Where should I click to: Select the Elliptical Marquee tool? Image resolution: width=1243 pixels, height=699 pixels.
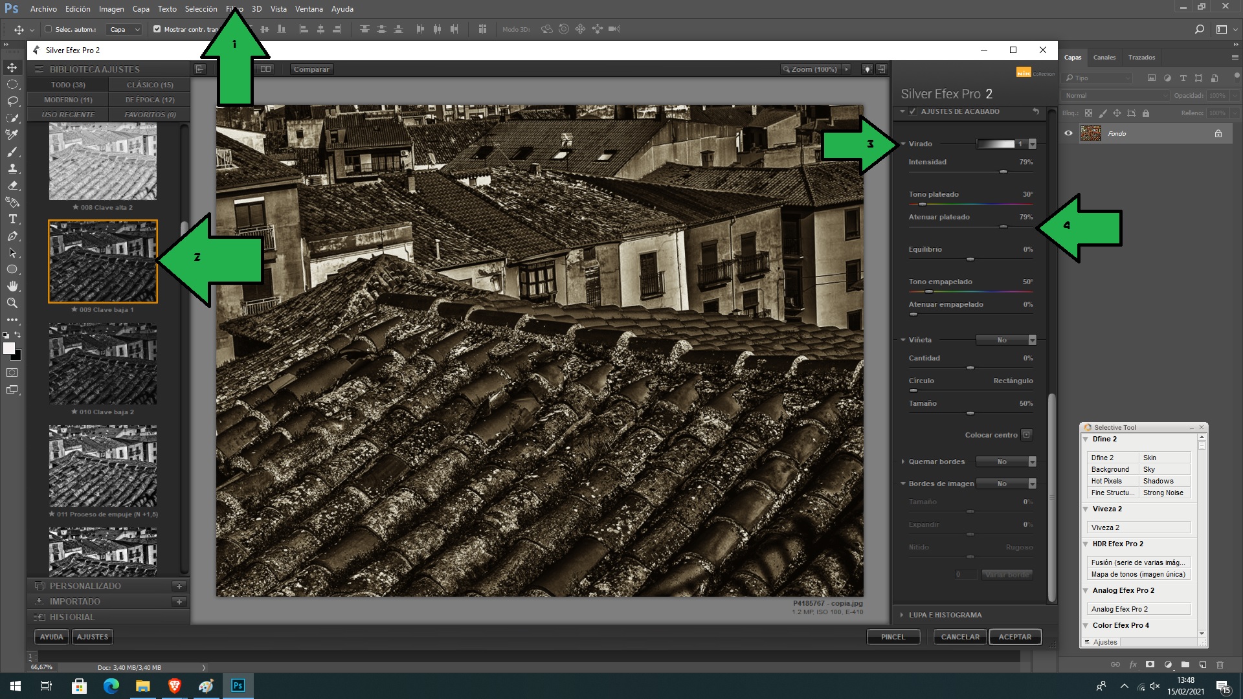click(12, 85)
